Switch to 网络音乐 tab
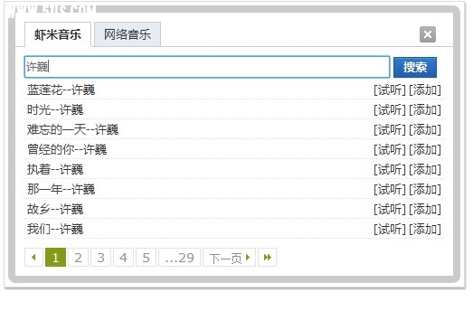 tap(128, 34)
